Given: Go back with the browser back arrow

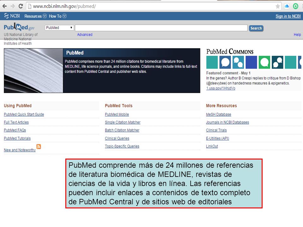Looking at the screenshot, I should [5, 6].
